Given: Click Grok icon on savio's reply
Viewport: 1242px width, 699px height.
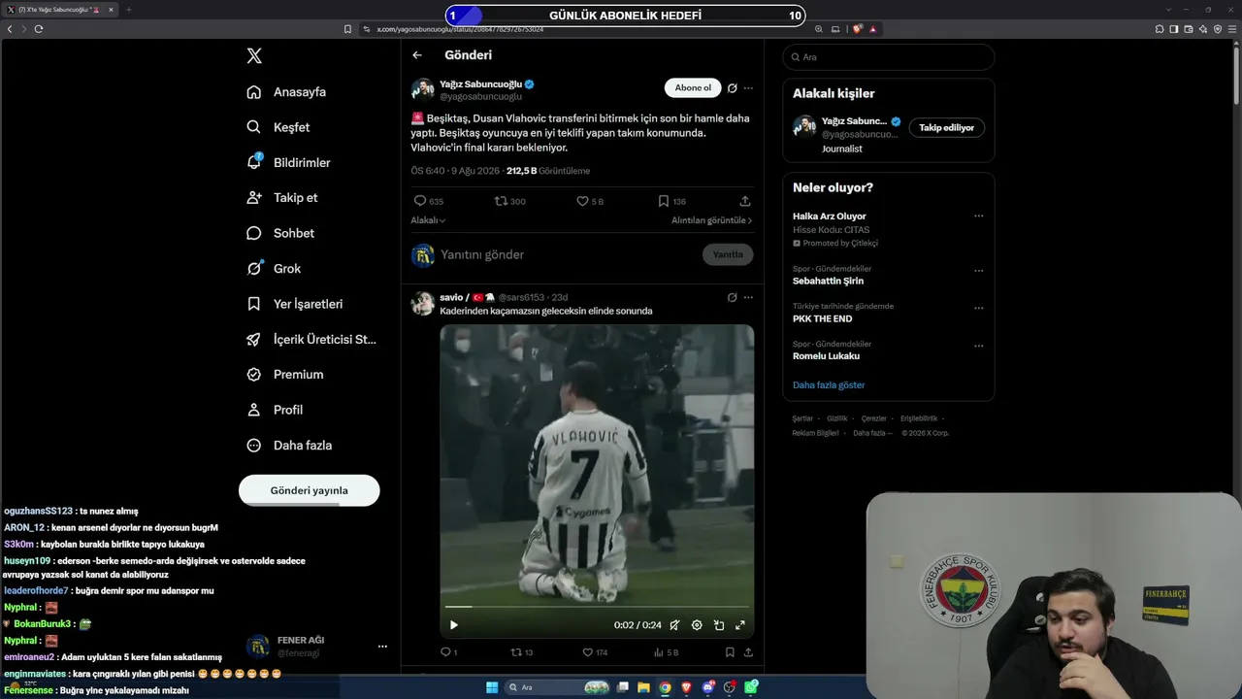Looking at the screenshot, I should pos(733,297).
